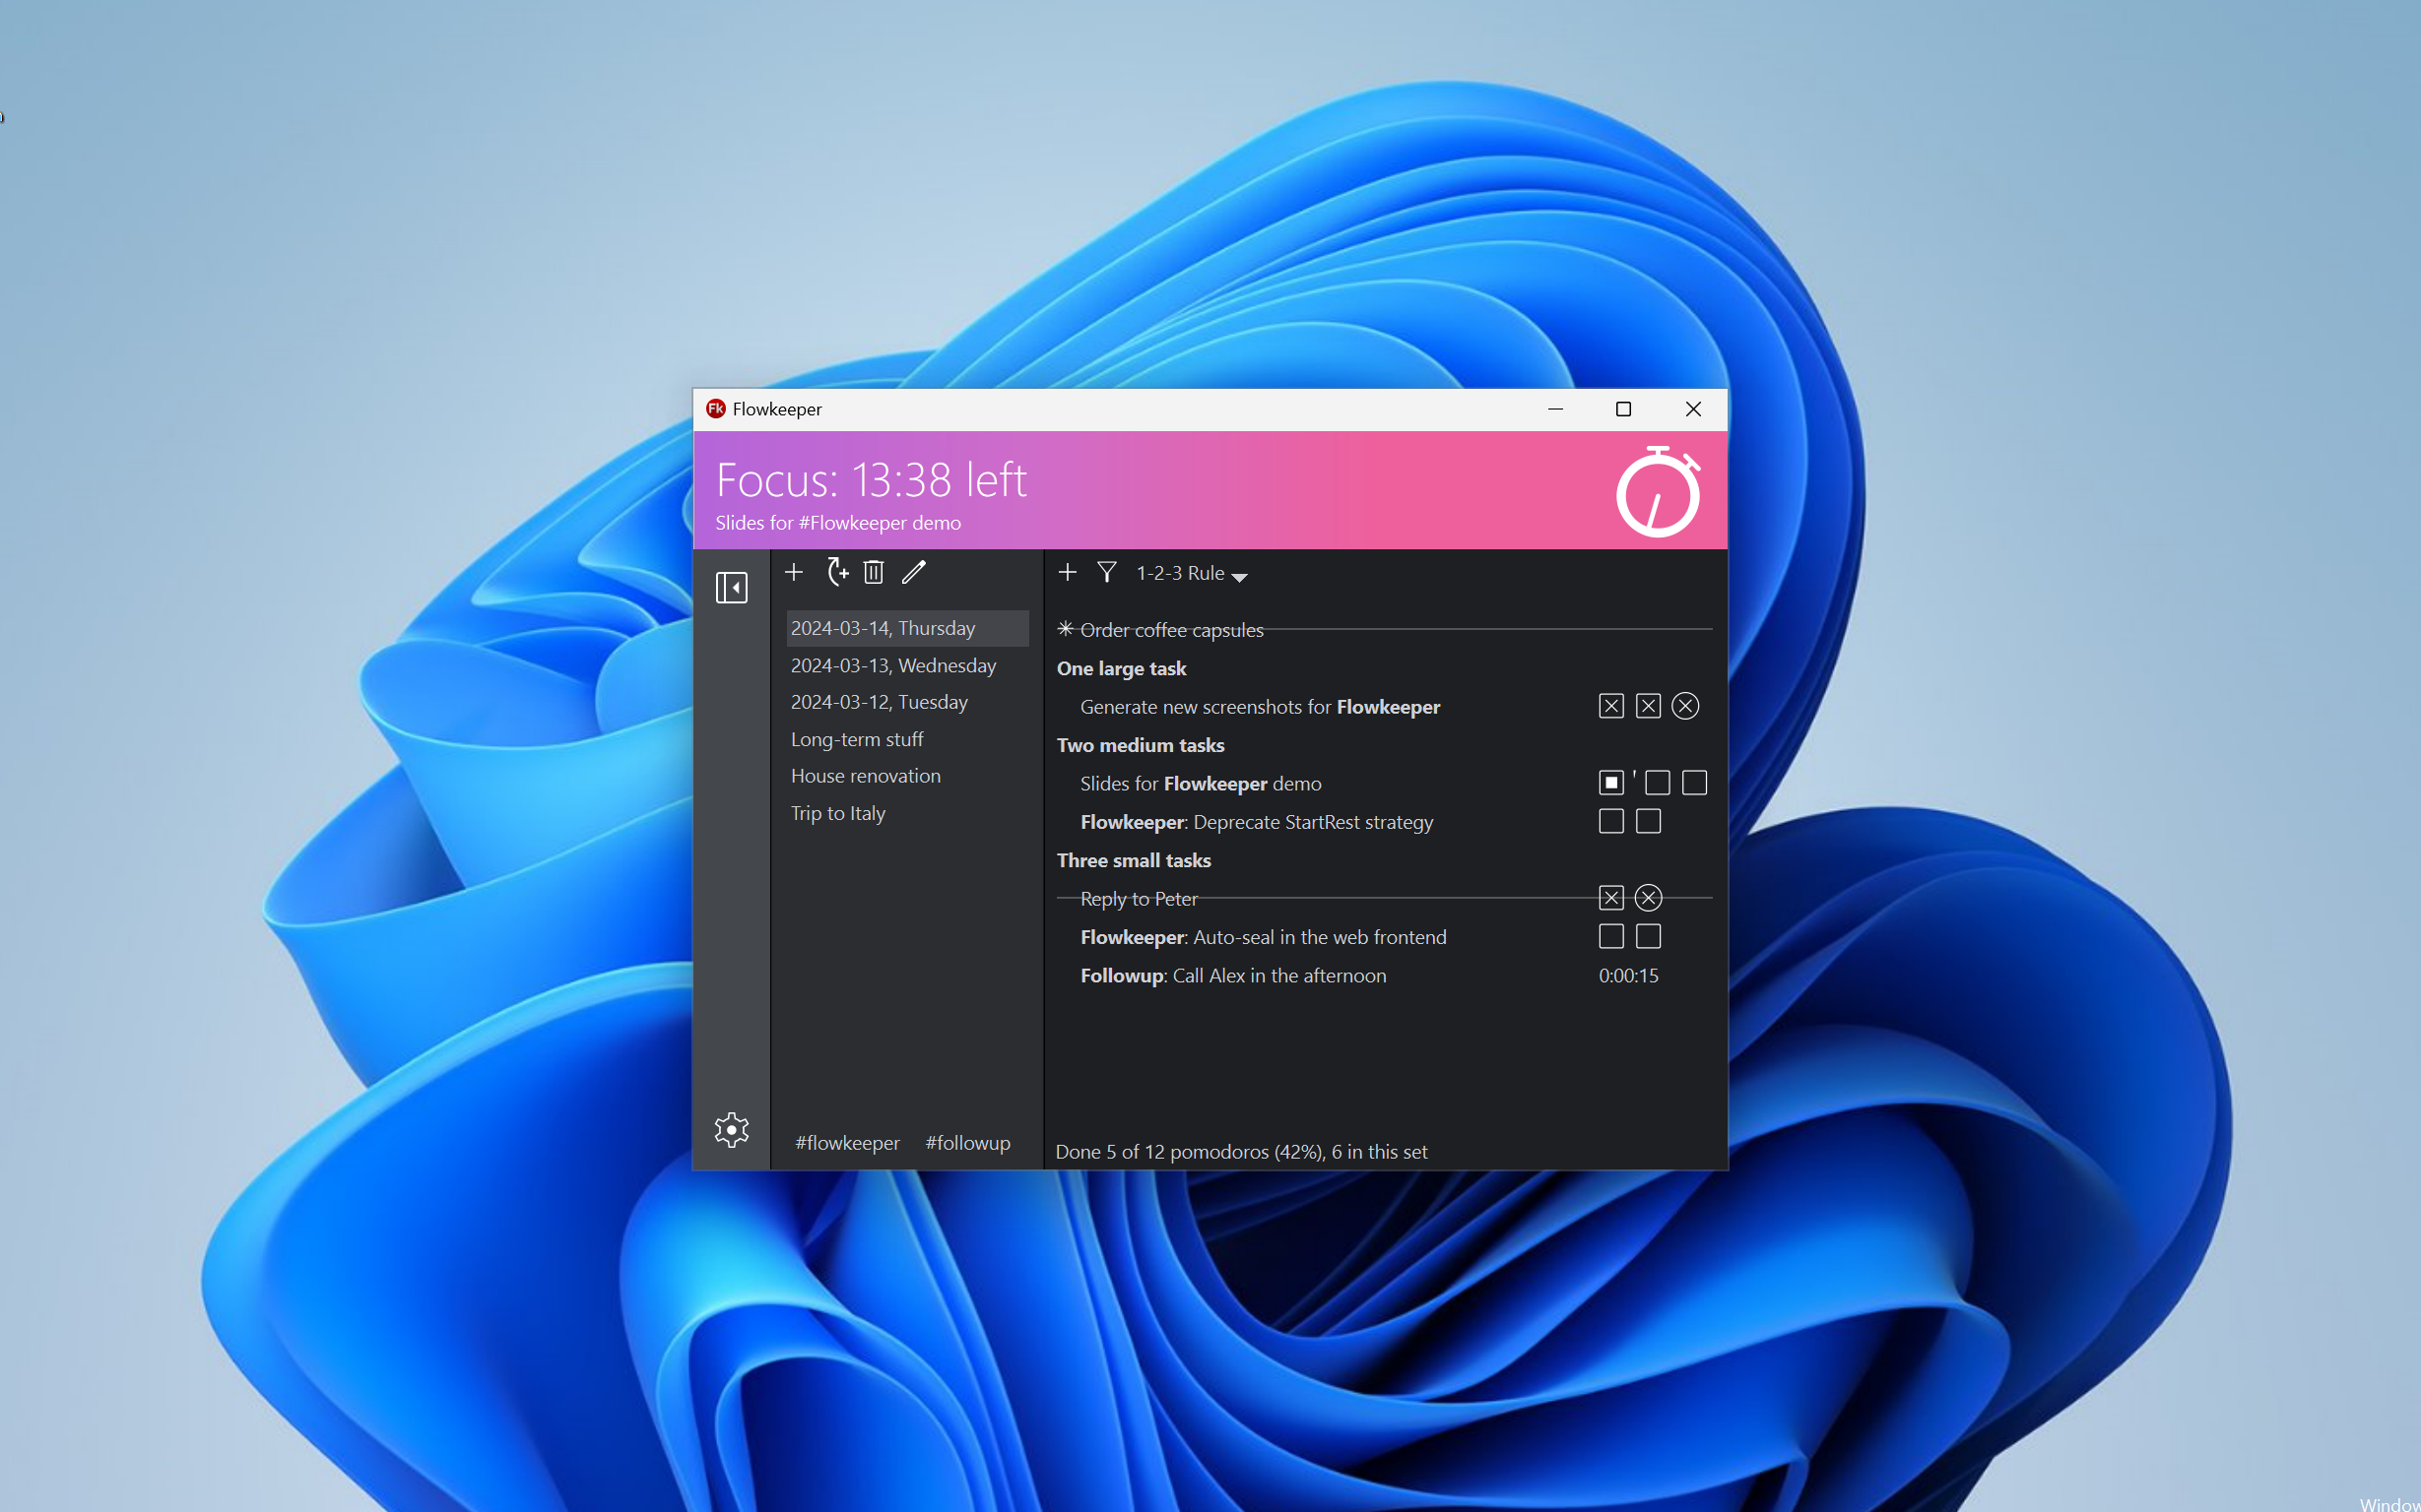Screen dimensions: 2421x1512
Task: Click the Slides for #Flowkeeper demo subtitle
Action: coord(837,523)
